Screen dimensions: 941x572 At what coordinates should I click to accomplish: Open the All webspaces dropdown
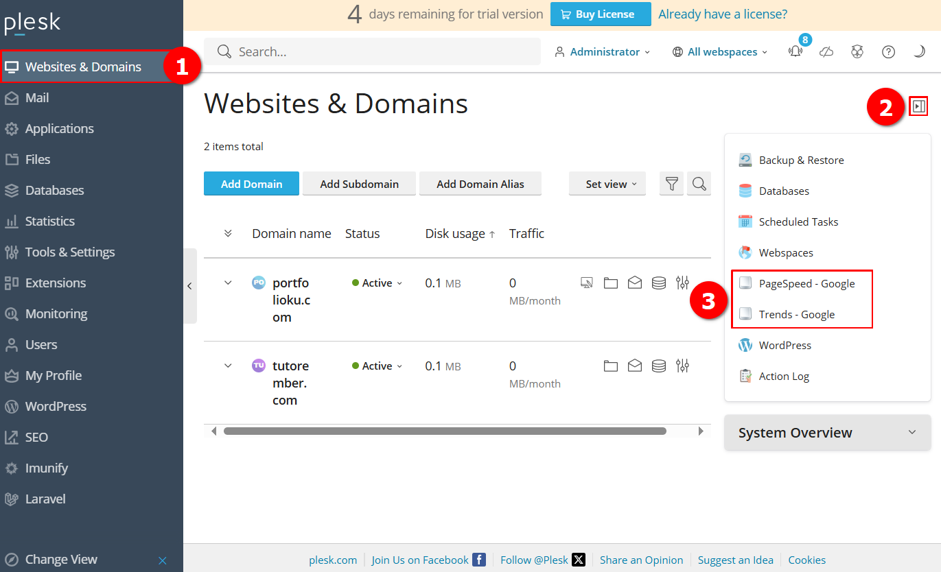point(720,51)
